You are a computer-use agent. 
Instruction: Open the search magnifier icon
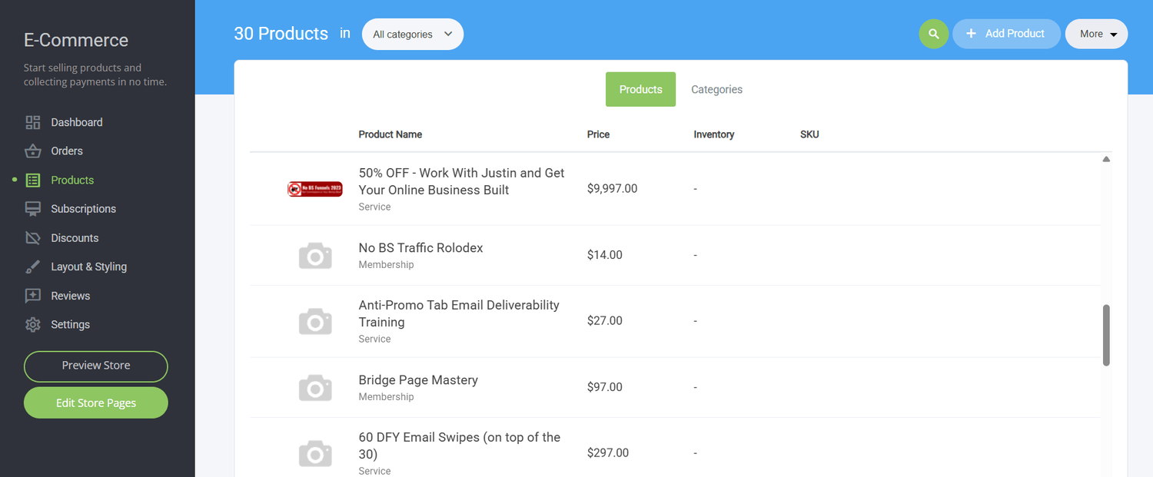coord(933,34)
